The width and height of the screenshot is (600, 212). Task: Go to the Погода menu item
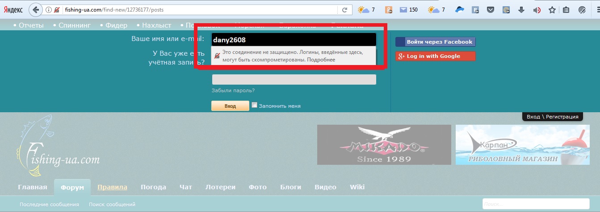153,187
